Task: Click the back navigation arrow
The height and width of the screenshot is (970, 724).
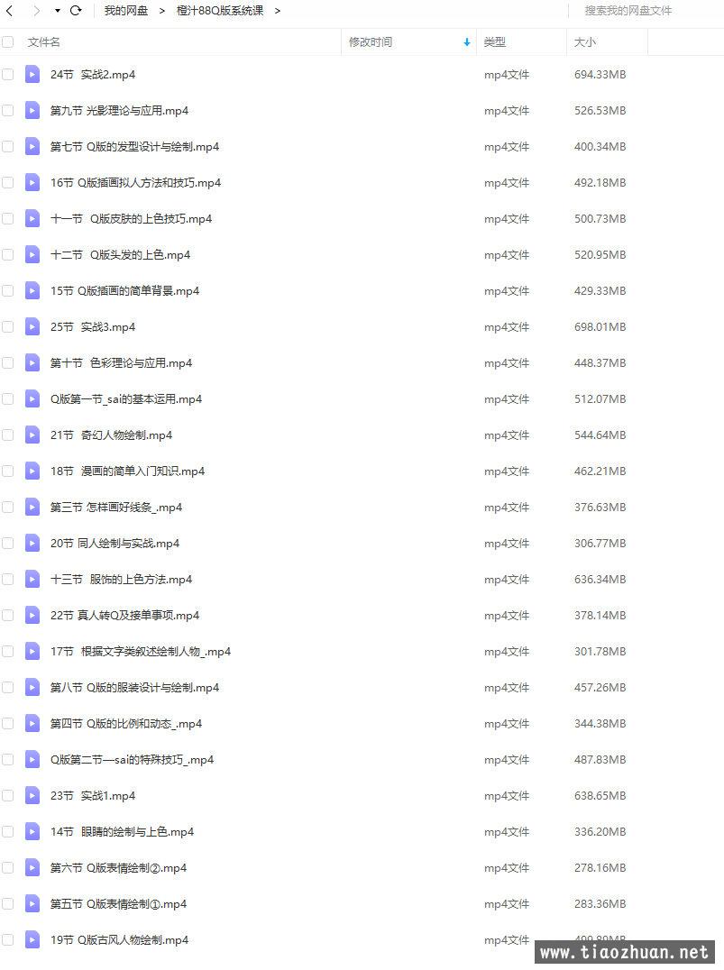Action: (9, 11)
